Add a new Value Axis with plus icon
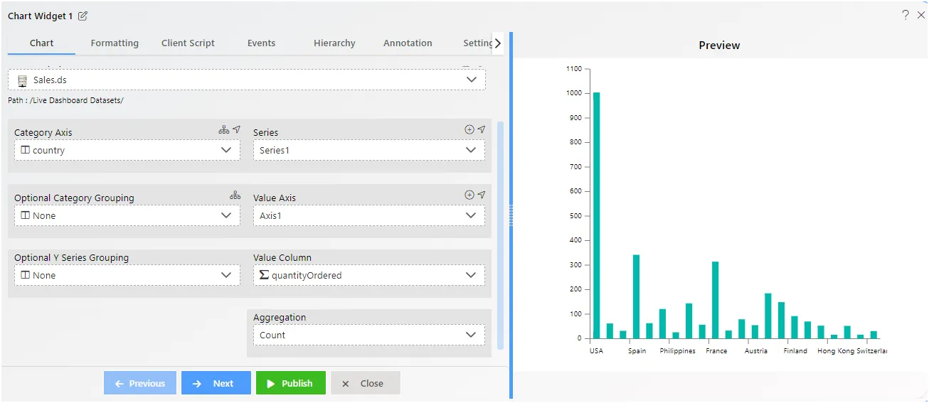This screenshot has height=403, width=929. click(x=469, y=195)
